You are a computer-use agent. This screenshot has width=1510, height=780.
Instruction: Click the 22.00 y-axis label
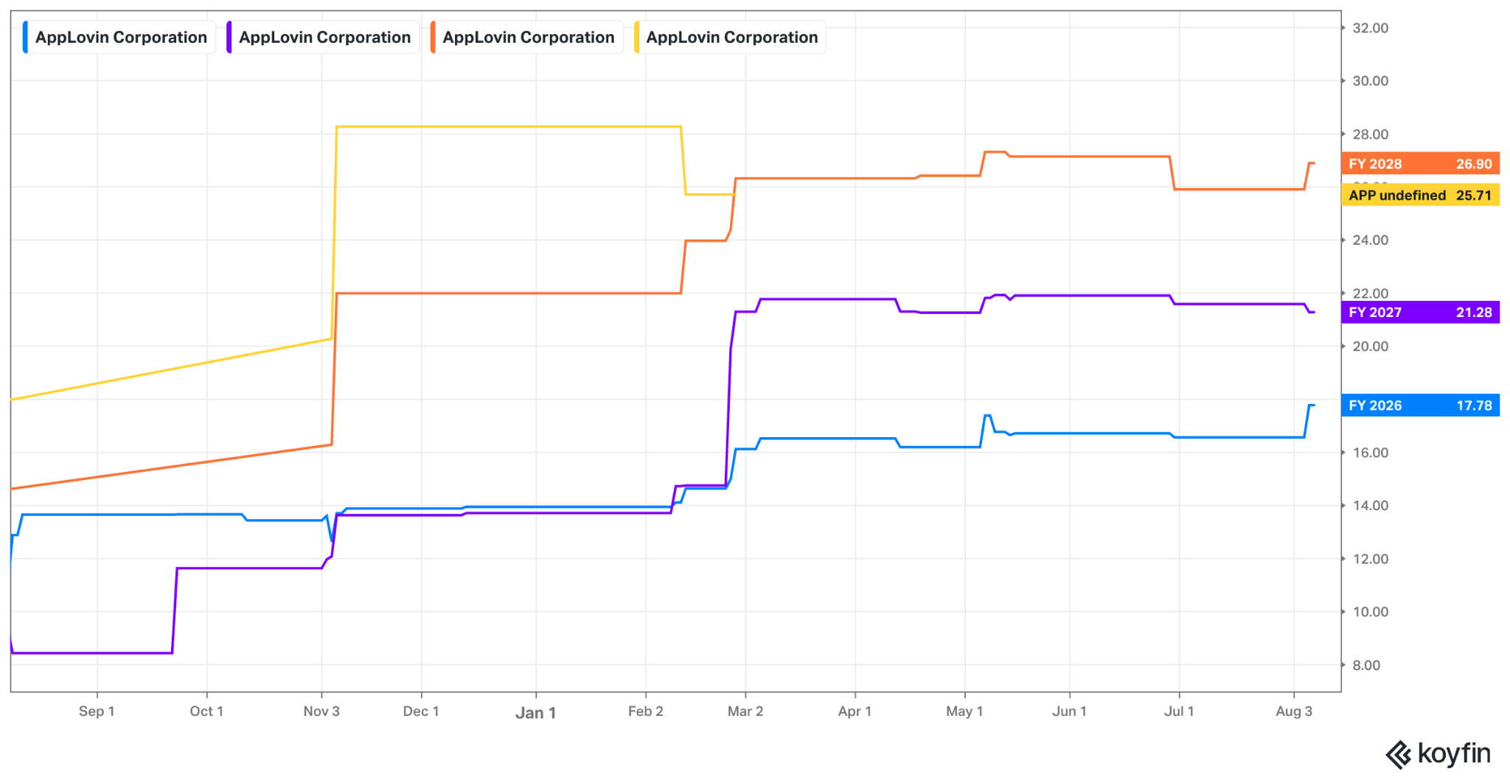click(1370, 293)
